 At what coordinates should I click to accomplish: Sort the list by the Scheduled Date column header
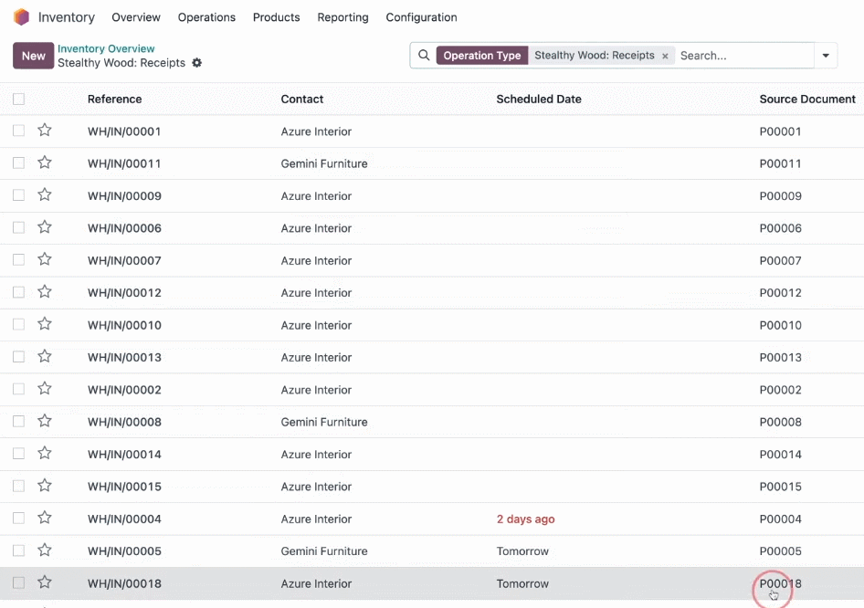(539, 100)
